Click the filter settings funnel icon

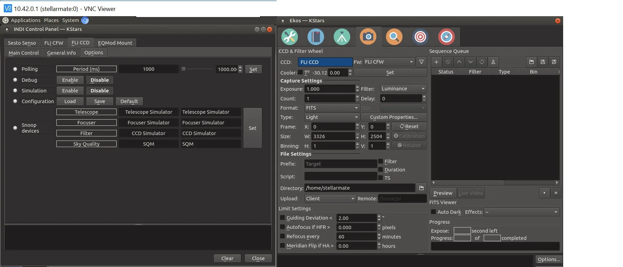(x=421, y=62)
